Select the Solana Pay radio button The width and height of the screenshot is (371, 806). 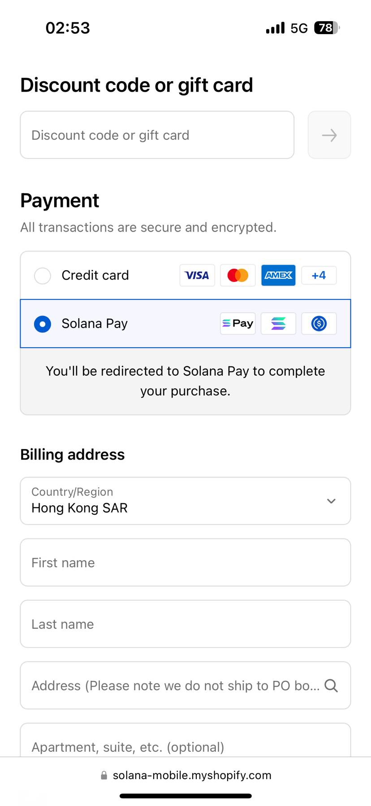pos(43,324)
